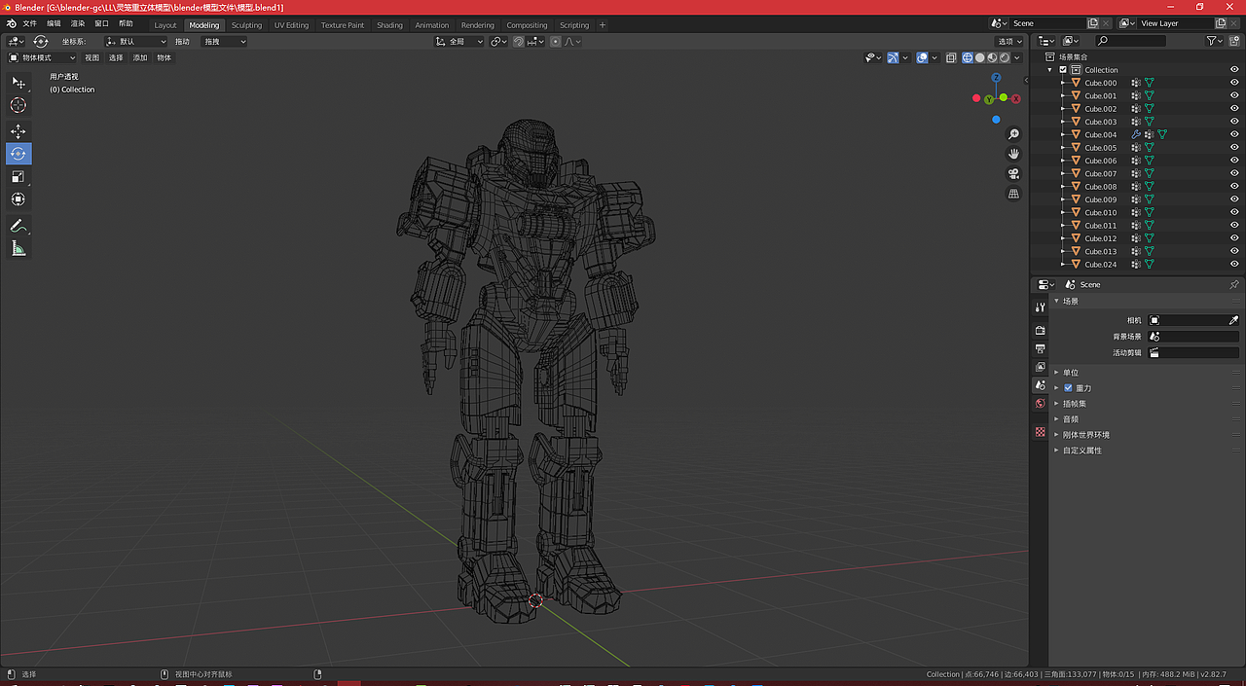
Task: Select the Annotate pencil tool
Action: pos(18,226)
